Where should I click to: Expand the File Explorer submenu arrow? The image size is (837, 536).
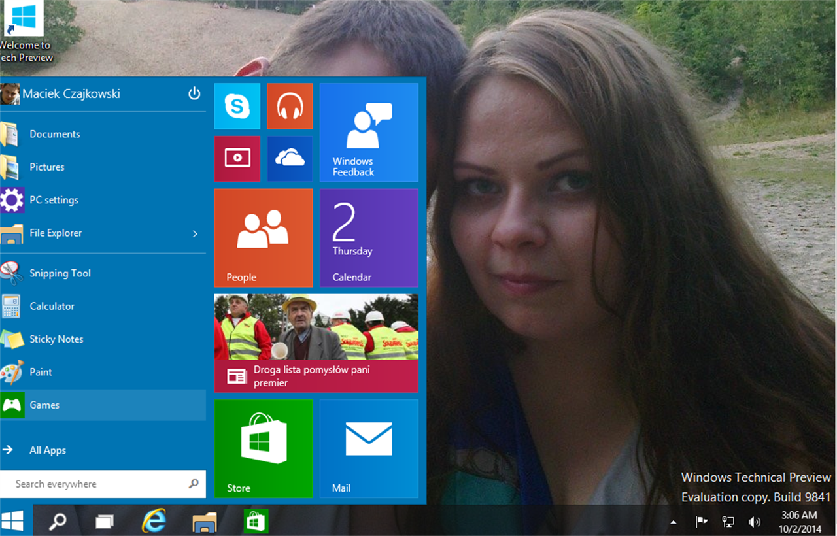[x=194, y=233]
